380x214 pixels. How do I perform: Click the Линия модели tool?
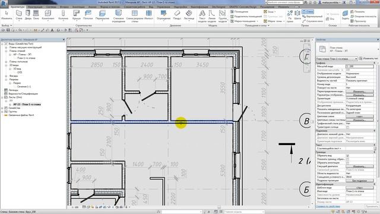212,16
